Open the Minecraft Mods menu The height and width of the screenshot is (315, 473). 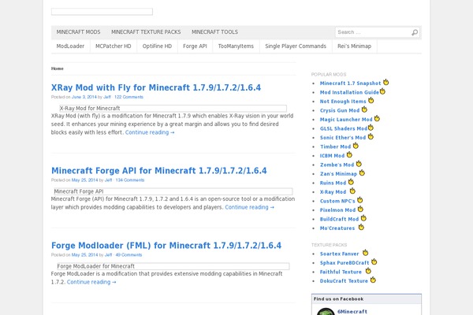click(x=78, y=32)
